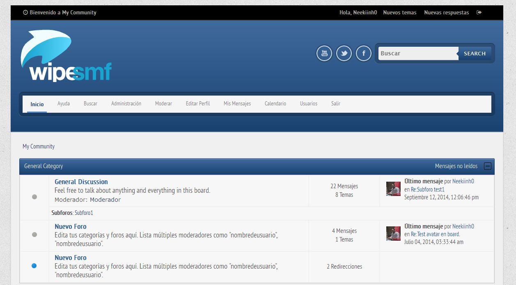Go to Inicio tab
Screen dimensions: 516x285
37,104
